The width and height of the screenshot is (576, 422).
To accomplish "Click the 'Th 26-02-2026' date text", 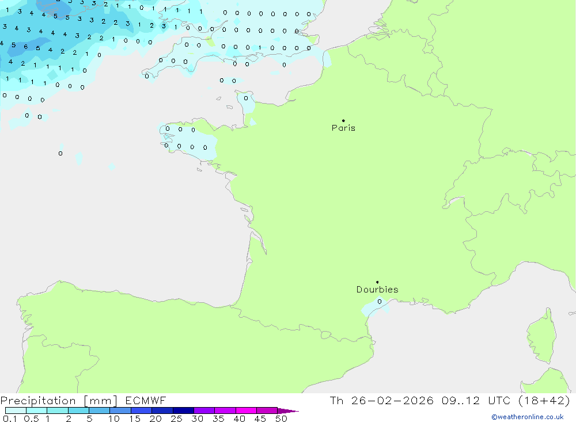I will click(x=381, y=400).
